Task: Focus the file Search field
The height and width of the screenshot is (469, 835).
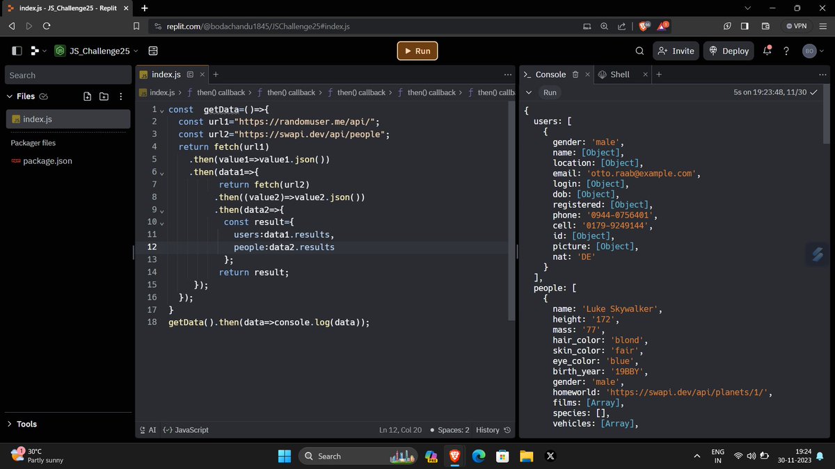Action: tap(67, 75)
